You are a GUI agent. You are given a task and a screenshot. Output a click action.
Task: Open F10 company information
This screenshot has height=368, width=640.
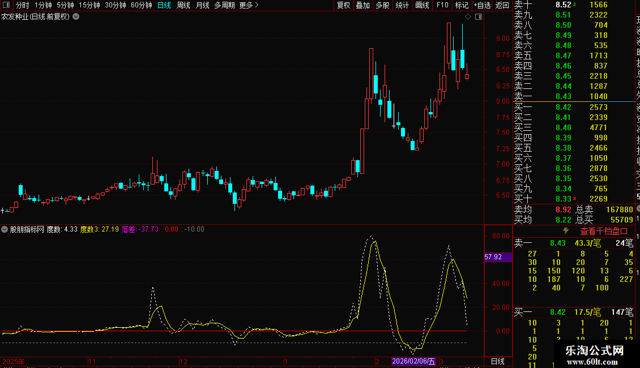coord(442,5)
